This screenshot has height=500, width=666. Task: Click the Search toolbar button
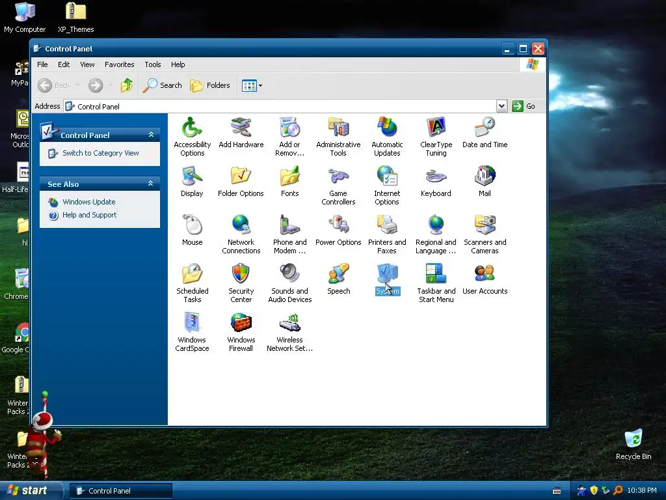click(x=162, y=85)
